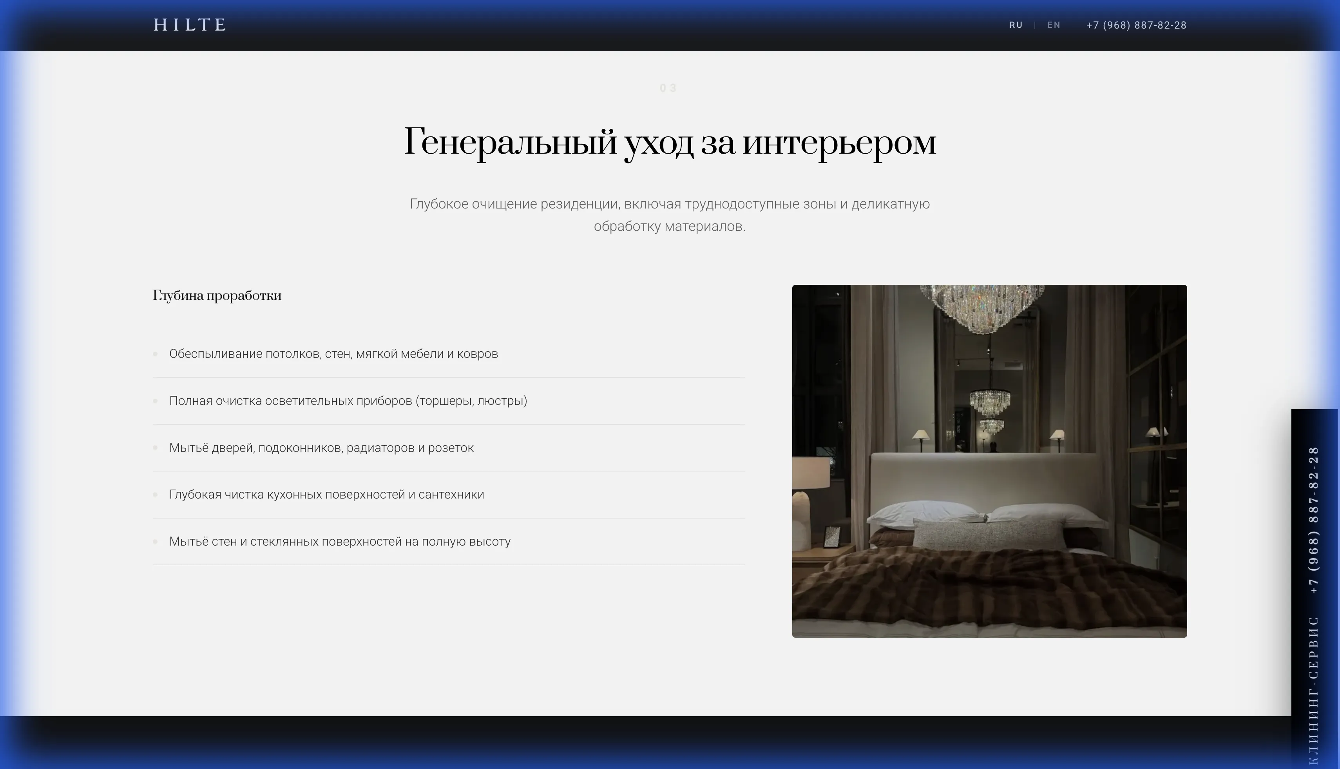Click the chandelier in the photo

click(982, 309)
